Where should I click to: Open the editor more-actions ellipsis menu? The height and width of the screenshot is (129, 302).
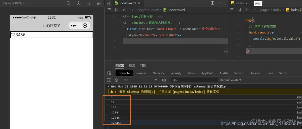[x=221, y=3]
